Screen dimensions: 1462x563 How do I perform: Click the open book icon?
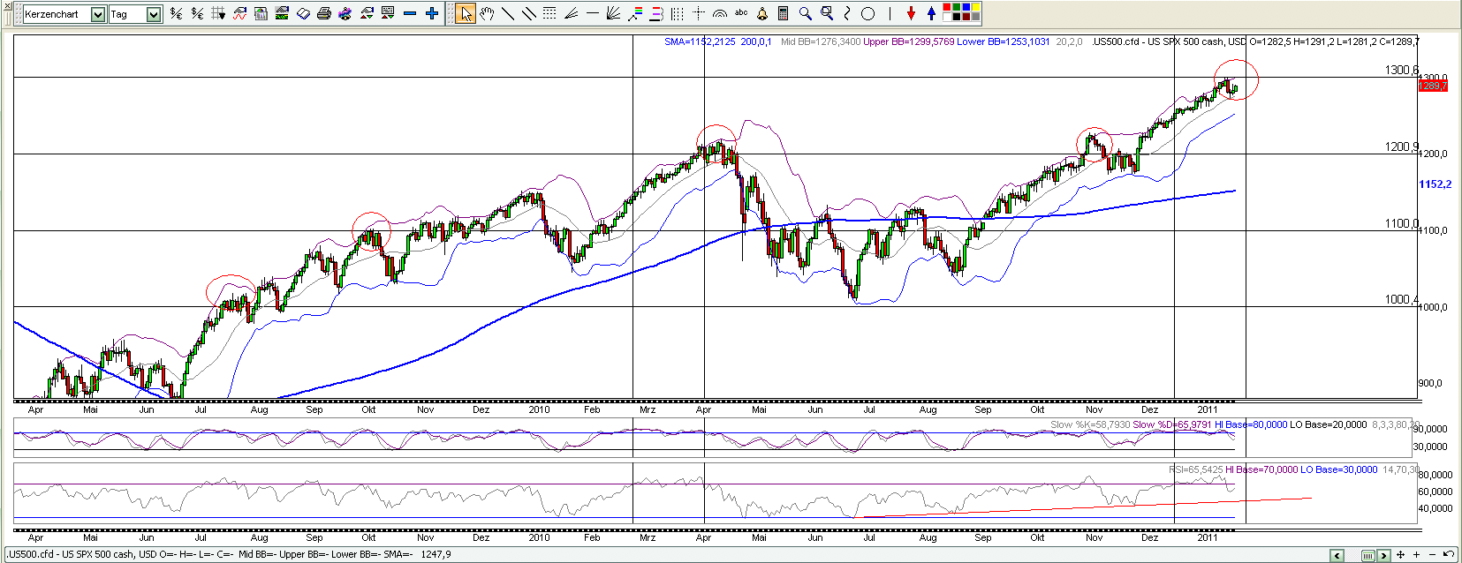(x=303, y=13)
